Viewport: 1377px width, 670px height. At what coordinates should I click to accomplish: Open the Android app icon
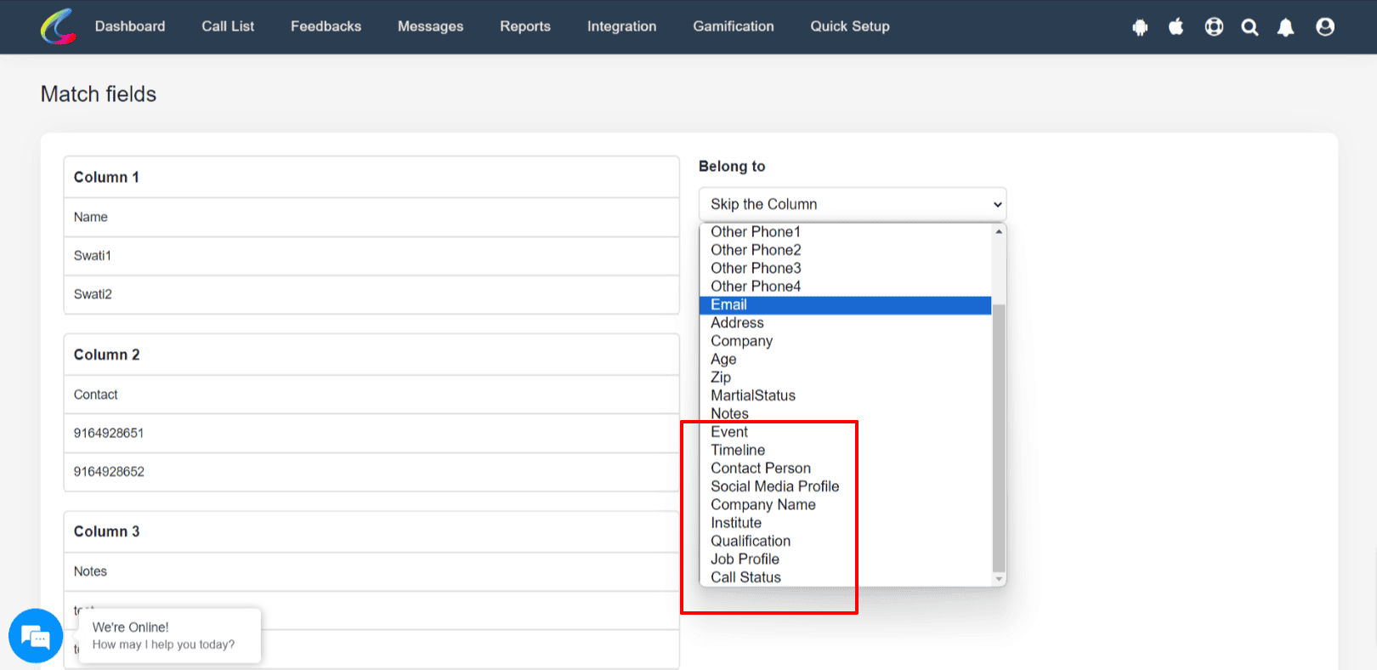click(x=1140, y=27)
